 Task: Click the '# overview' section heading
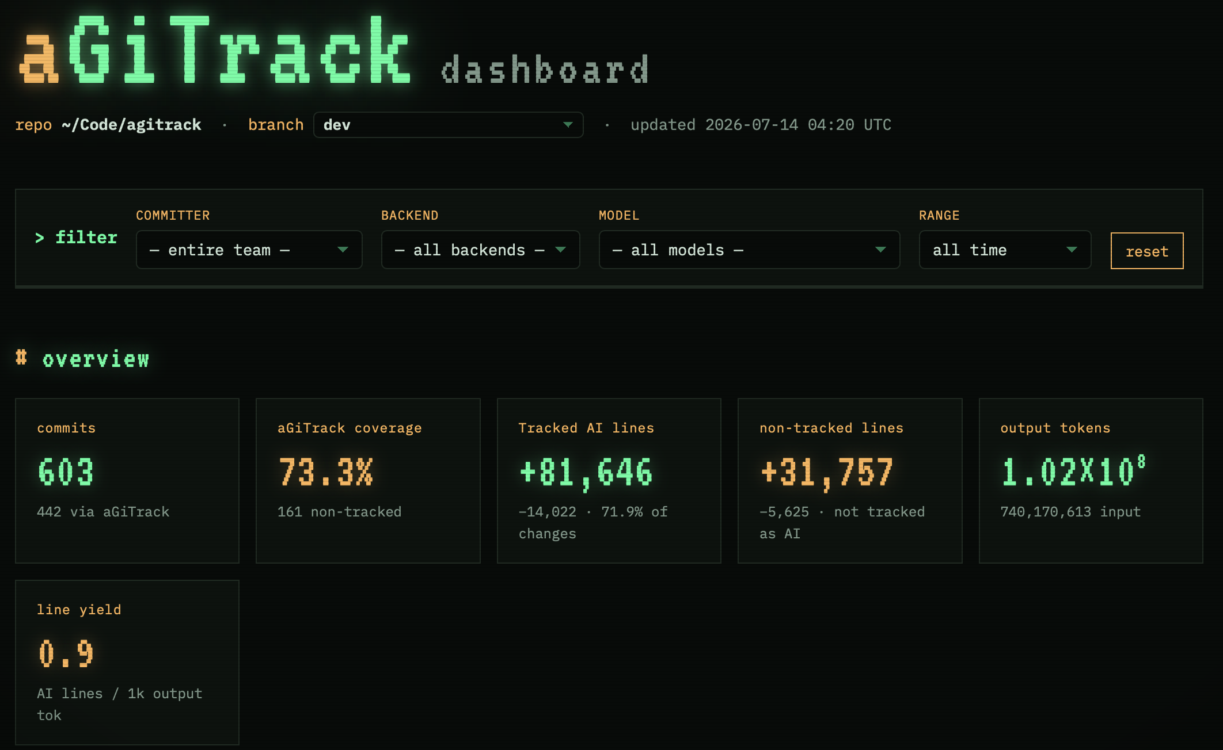click(82, 359)
